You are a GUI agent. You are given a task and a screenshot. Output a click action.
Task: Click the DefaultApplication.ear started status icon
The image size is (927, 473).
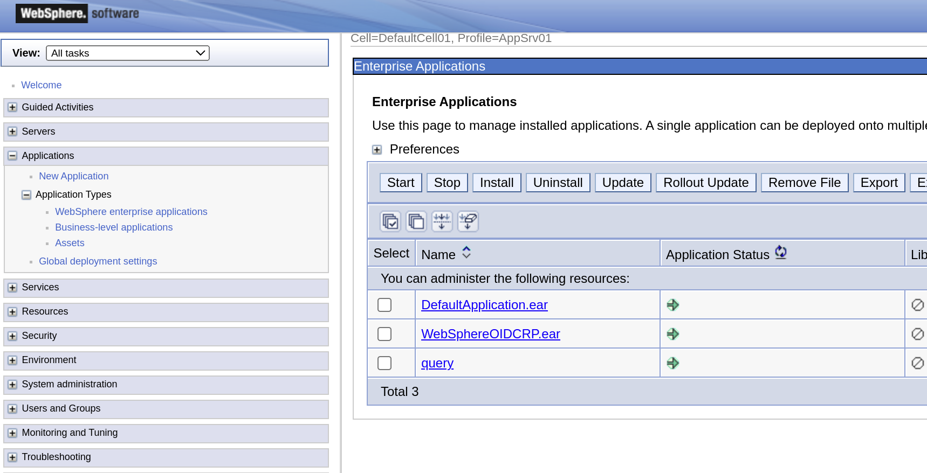672,305
